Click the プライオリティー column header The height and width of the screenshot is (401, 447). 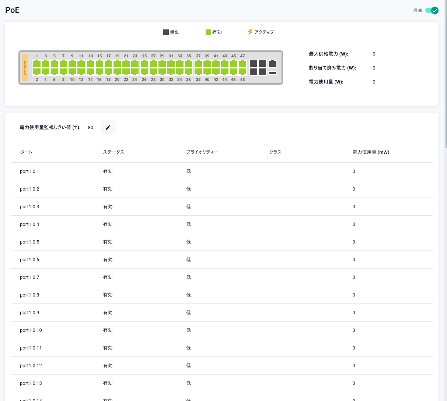click(x=202, y=152)
